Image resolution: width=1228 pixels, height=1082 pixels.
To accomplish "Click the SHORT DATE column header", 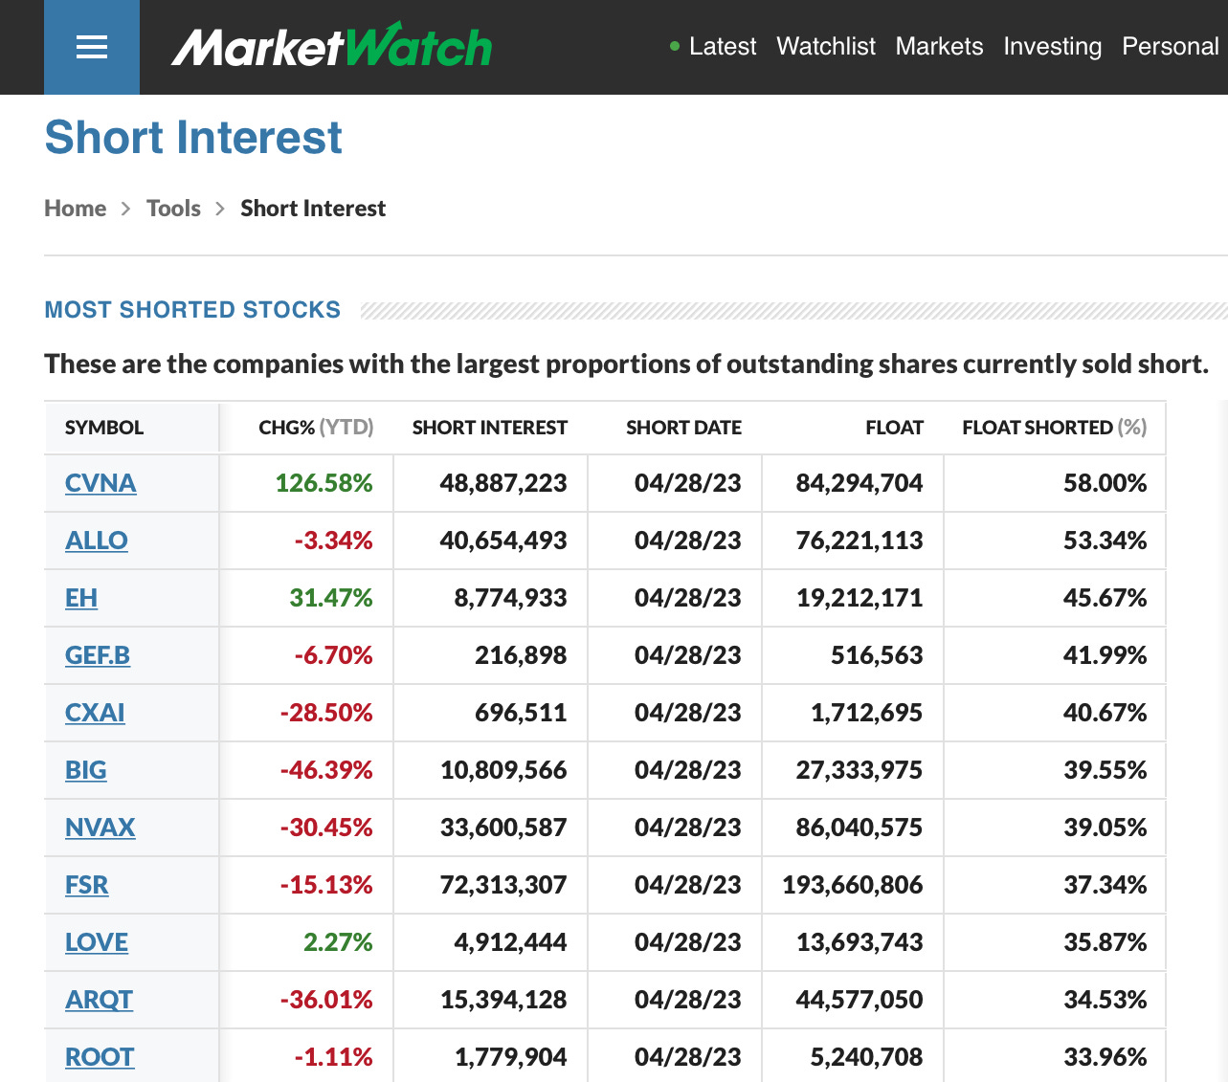I will coord(683,428).
